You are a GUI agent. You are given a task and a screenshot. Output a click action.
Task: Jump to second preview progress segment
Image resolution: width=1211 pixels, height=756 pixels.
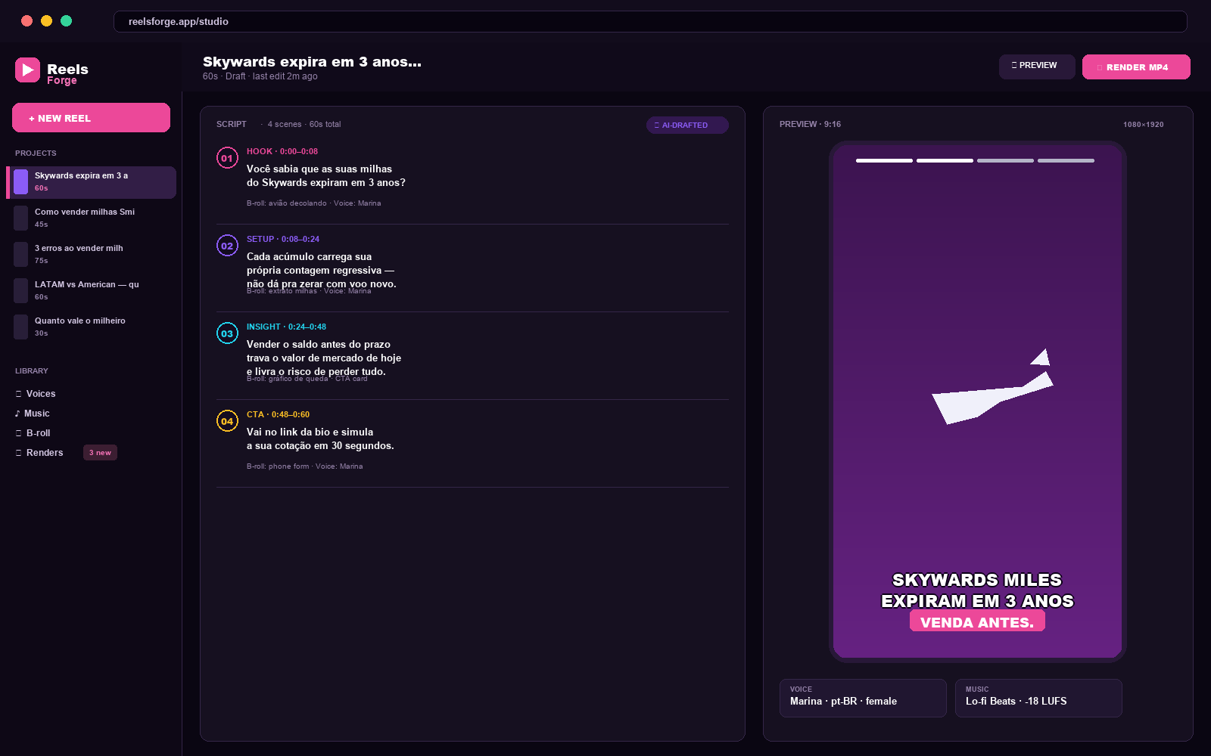click(945, 161)
